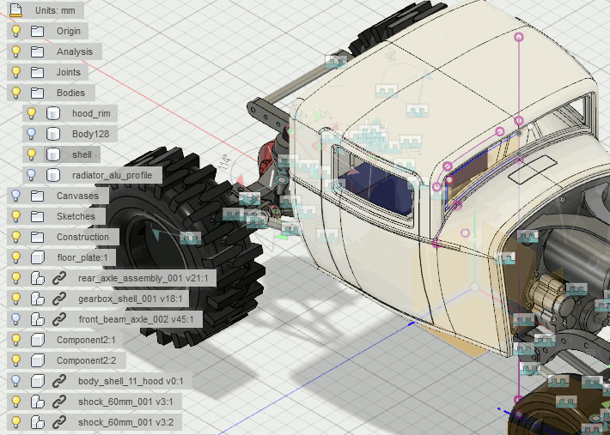
Task: Select body_shell_11_hood v0:1 name
Action: tap(131, 381)
